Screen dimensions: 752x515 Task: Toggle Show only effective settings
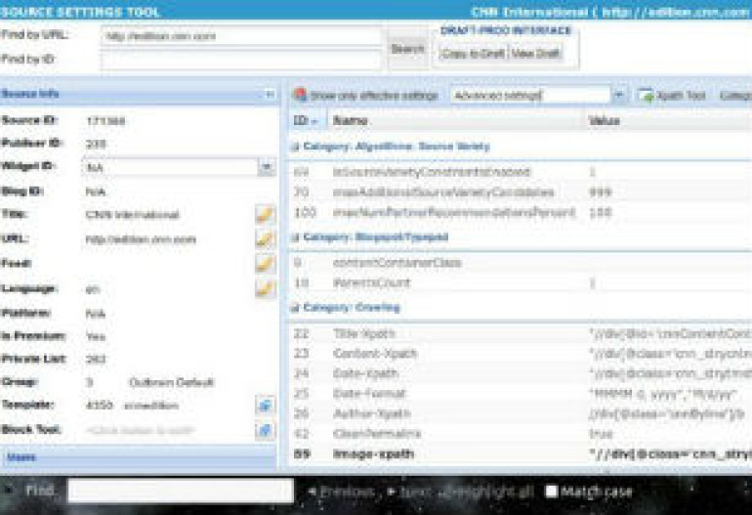[x=366, y=96]
